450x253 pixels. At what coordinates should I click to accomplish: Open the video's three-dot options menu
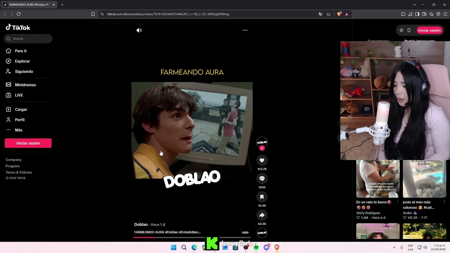click(245, 30)
